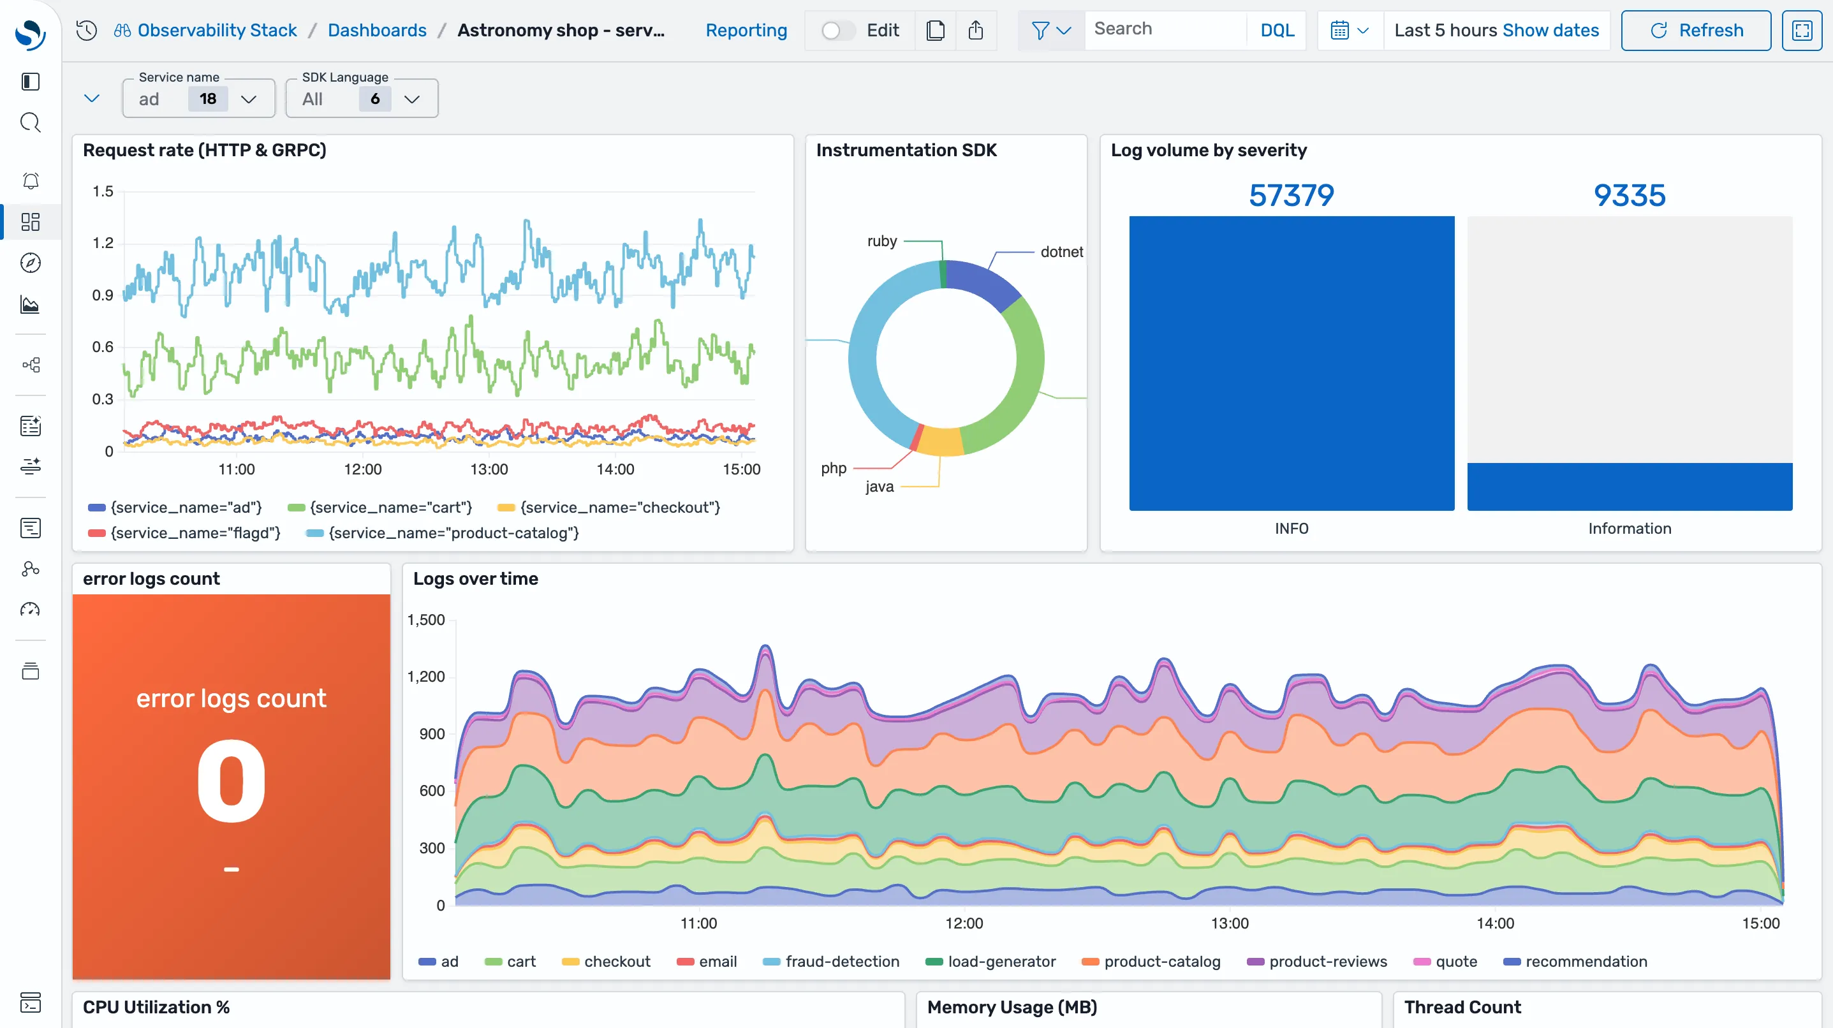The height and width of the screenshot is (1028, 1833).
Task: Click the error logs count tile
Action: (232, 786)
